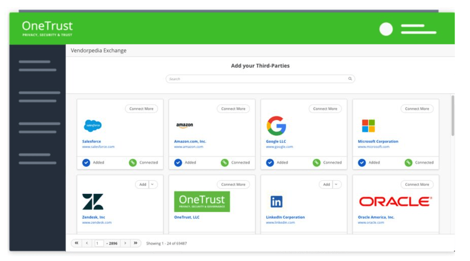Image resolution: width=470 pixels, height=261 pixels.
Task: Click Salesforce green Connected link icon
Action: point(133,162)
